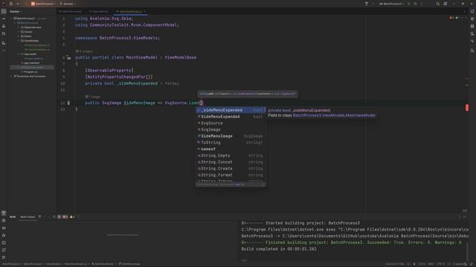Click the hammer rebuild icon in the Build panel toolbar
Image resolution: width=476 pixels, height=267 pixels.
click(39, 217)
